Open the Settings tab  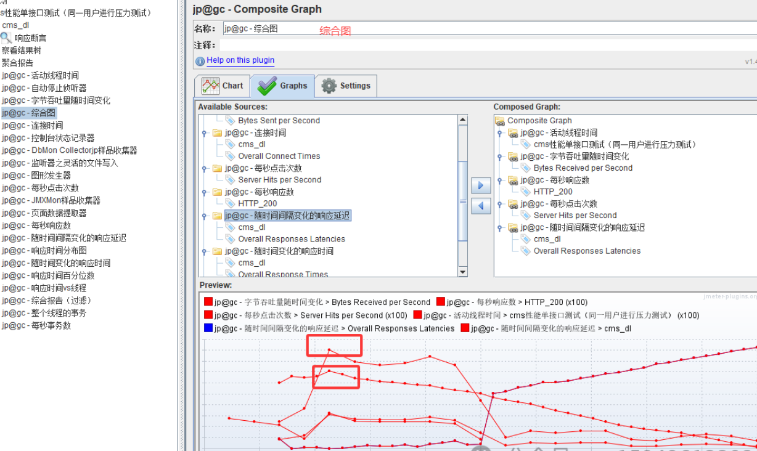pyautogui.click(x=346, y=86)
